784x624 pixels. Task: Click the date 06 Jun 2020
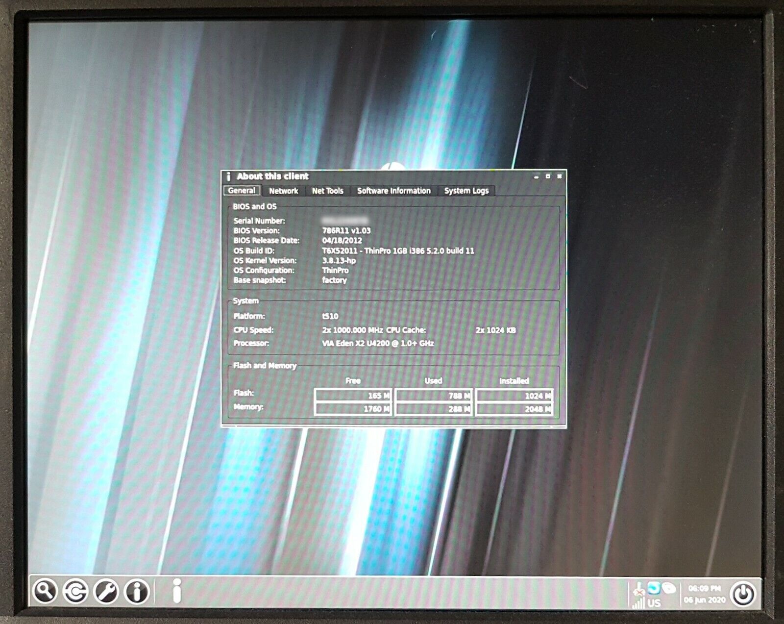point(704,600)
